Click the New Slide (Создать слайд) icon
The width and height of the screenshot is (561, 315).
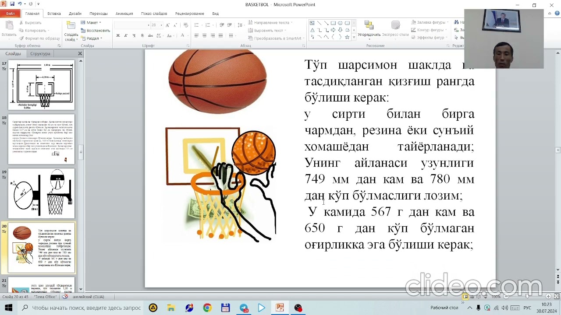(x=71, y=25)
